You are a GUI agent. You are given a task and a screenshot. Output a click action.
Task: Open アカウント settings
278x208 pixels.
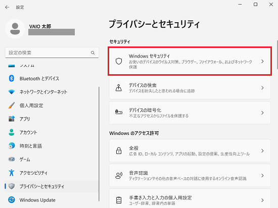[52, 132]
